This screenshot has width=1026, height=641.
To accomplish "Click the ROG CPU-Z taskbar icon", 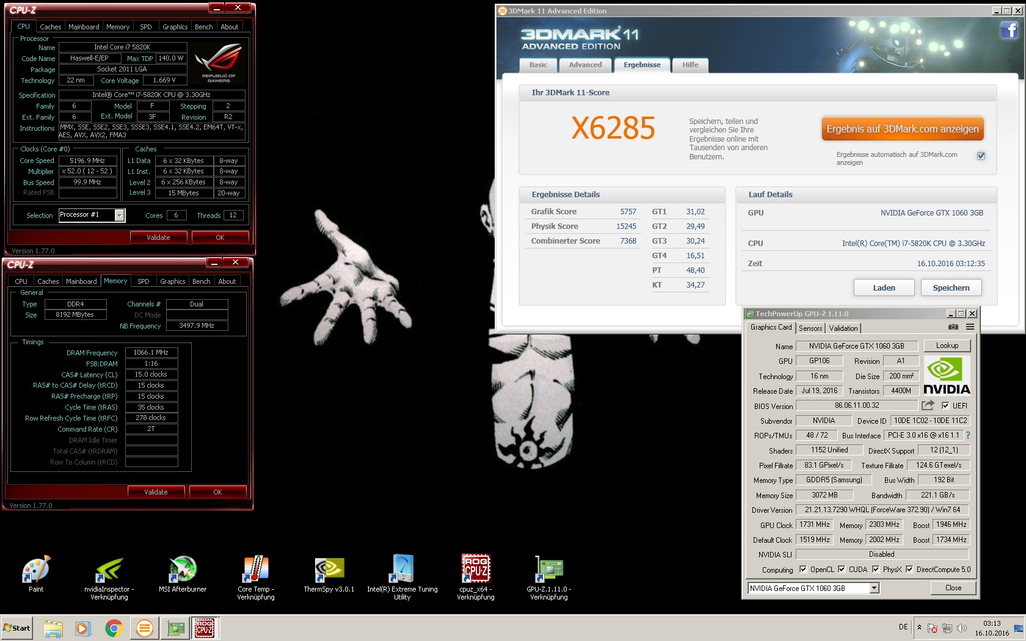I will click(x=205, y=628).
